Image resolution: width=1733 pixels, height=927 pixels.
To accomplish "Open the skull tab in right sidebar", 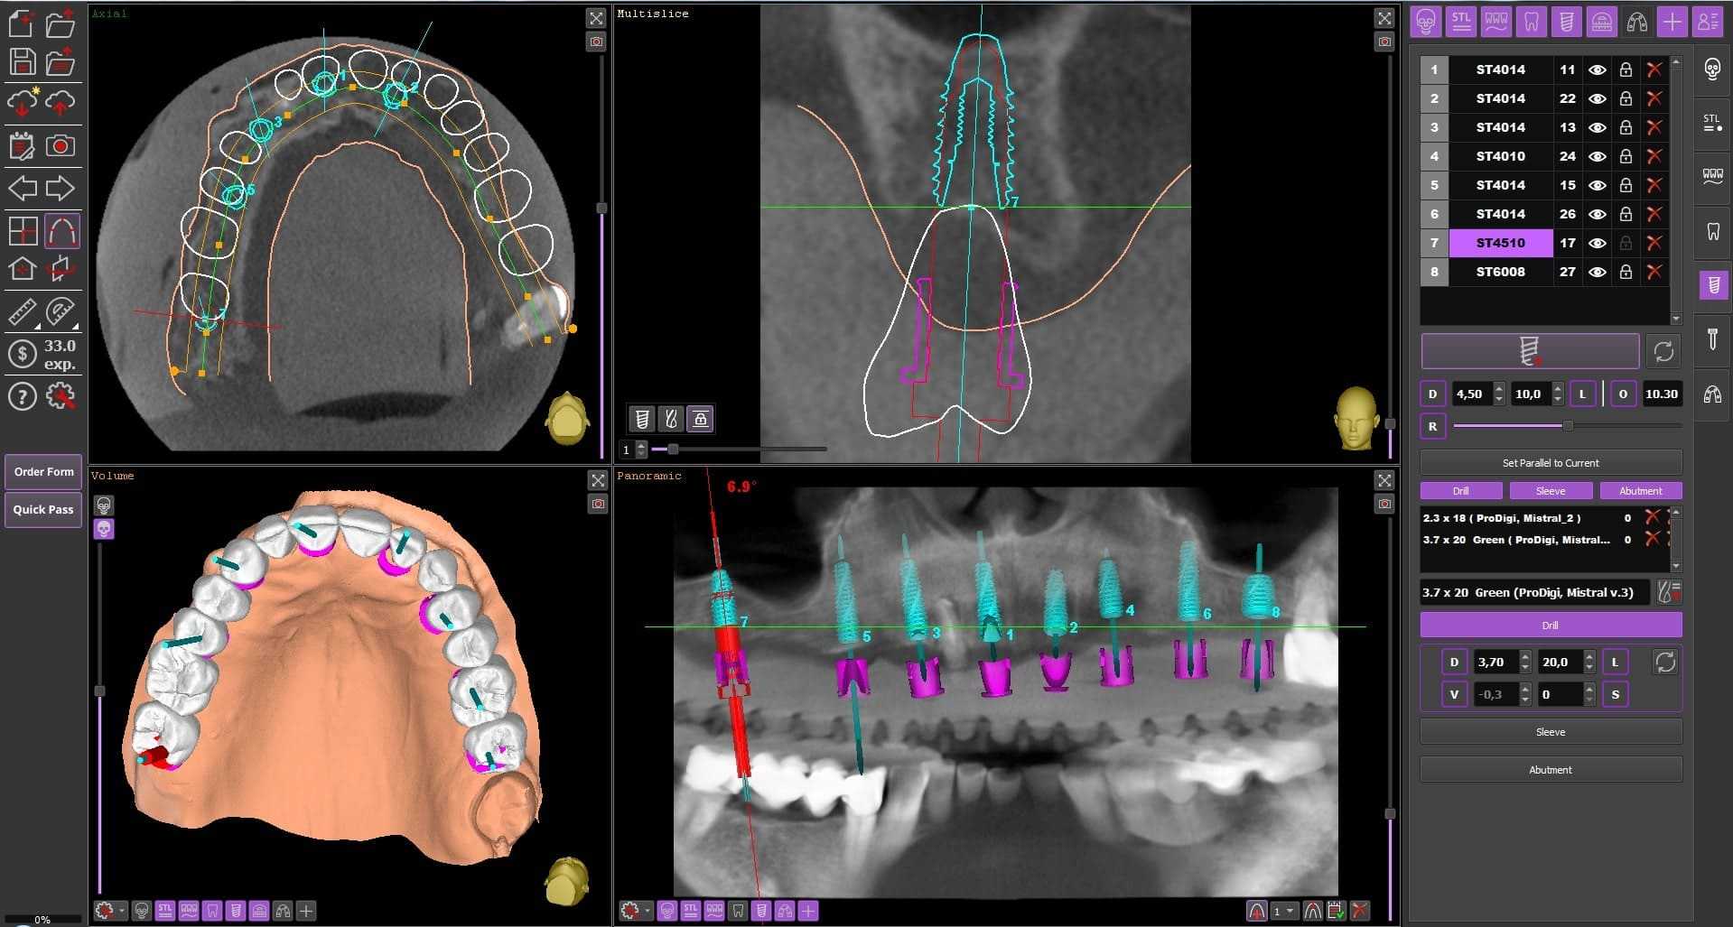I will [1712, 70].
